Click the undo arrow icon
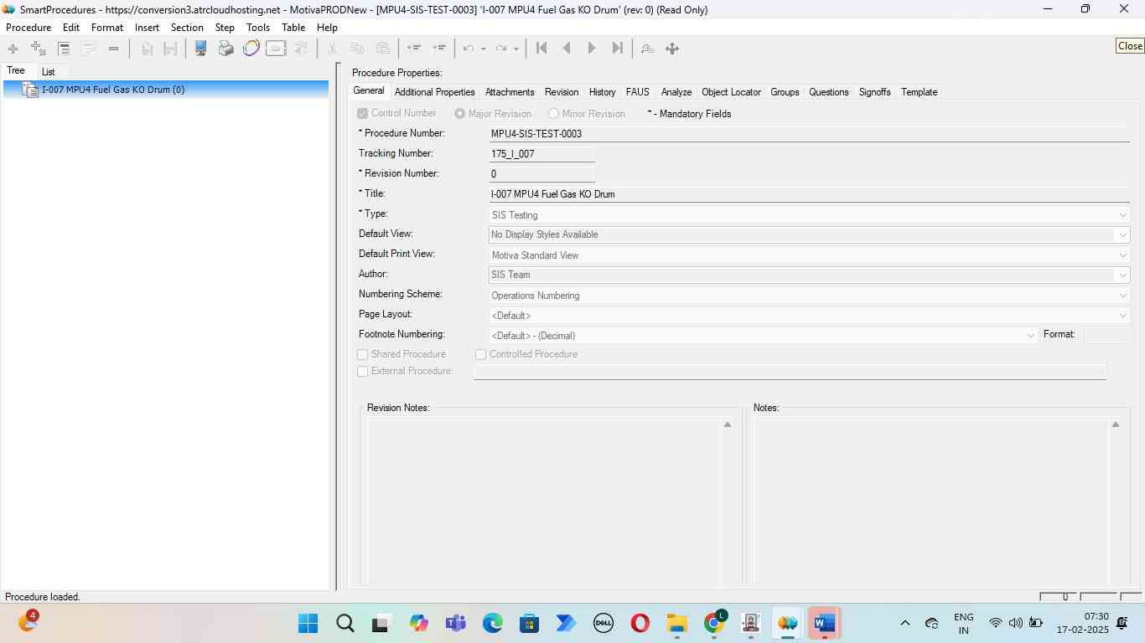The width and height of the screenshot is (1145, 643). tap(469, 49)
